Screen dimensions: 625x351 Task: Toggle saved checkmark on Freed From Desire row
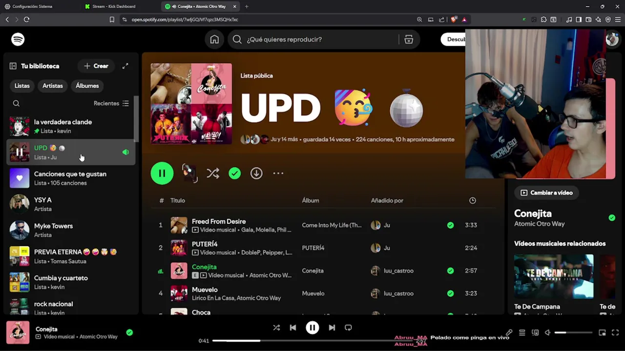click(450, 225)
